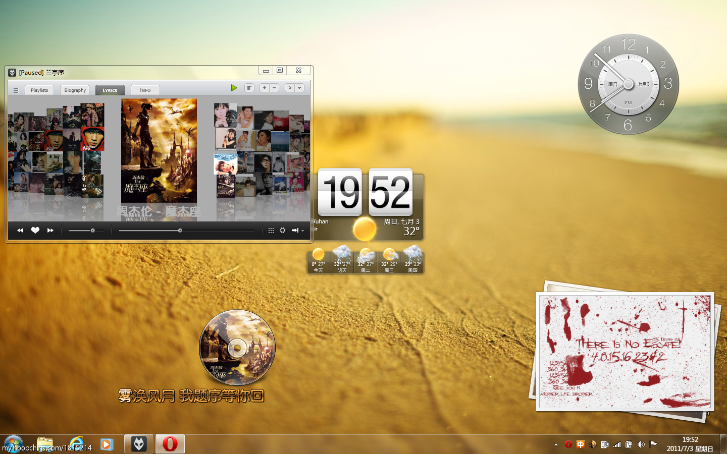Expand playback order dropdown arrow
727x454 pixels.
302,231
